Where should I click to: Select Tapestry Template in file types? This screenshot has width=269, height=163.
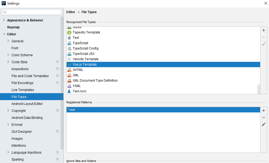[163, 32]
